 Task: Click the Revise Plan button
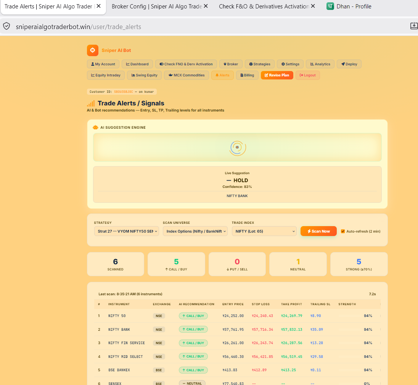pyautogui.click(x=277, y=75)
